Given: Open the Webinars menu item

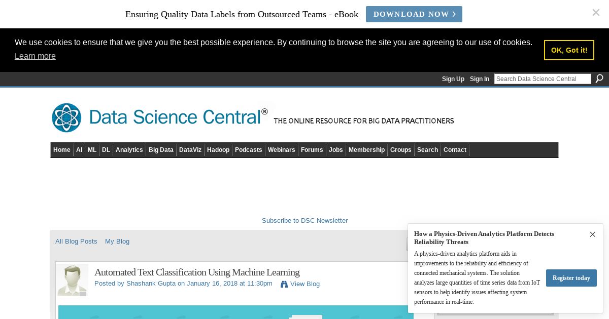Looking at the screenshot, I should [282, 150].
